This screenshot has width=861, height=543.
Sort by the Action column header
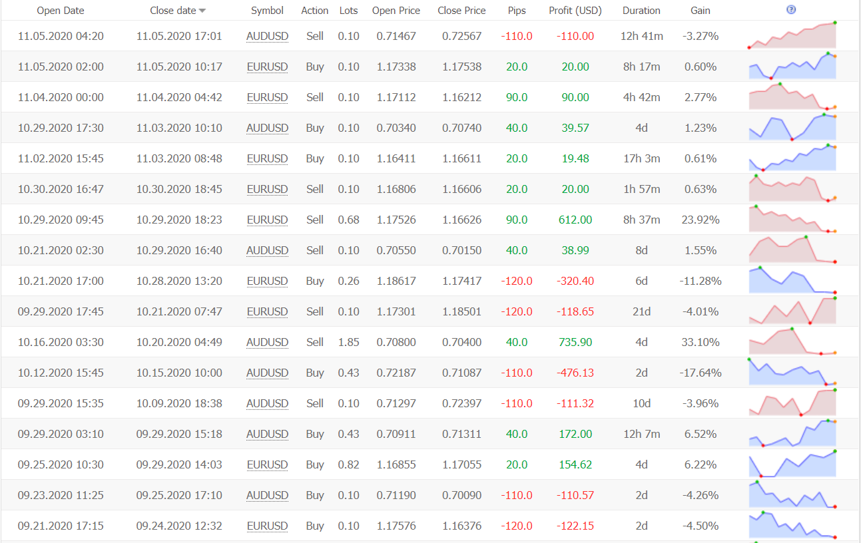315,11
